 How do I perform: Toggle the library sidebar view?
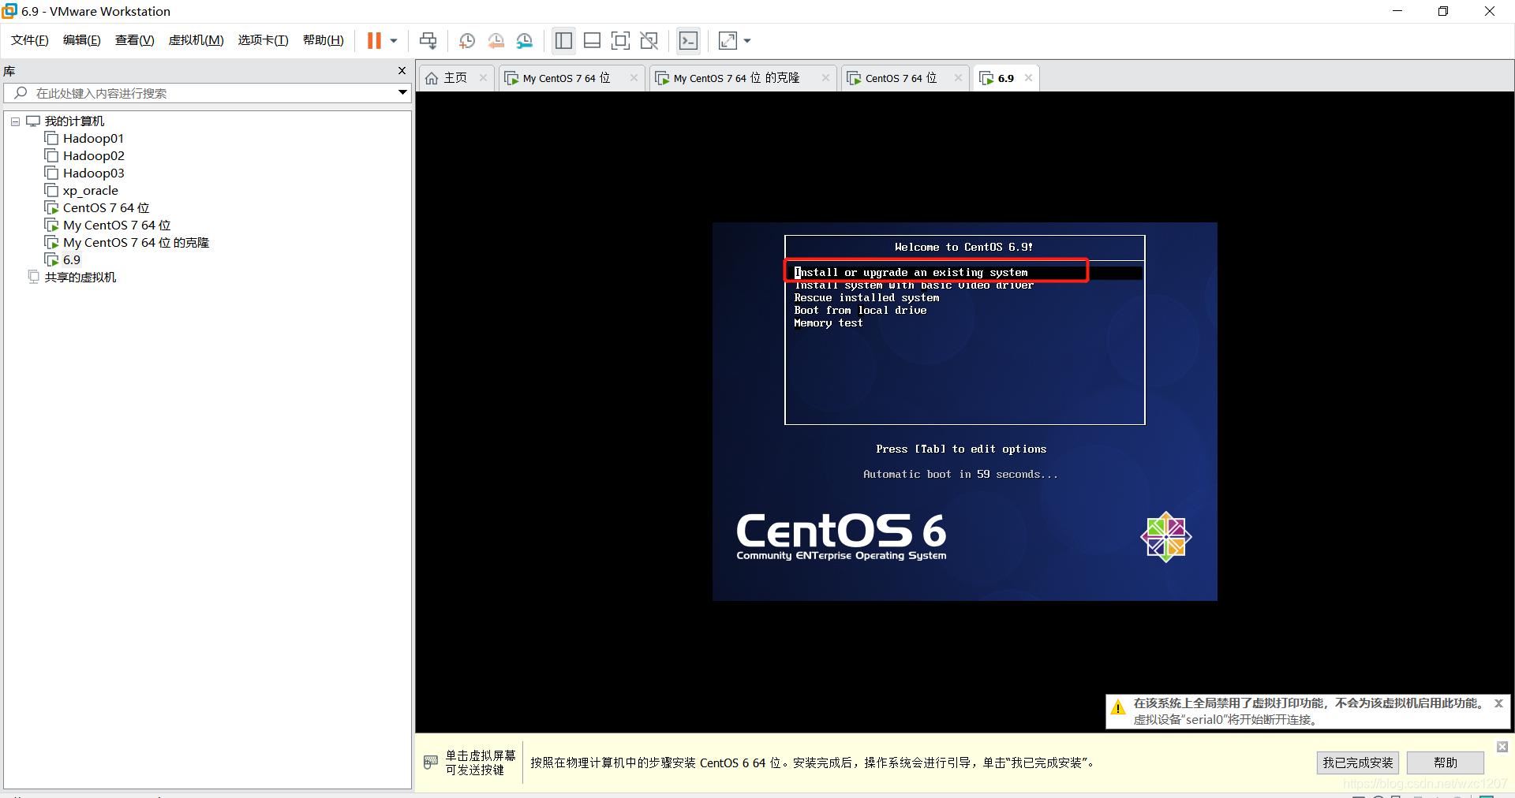coord(563,40)
